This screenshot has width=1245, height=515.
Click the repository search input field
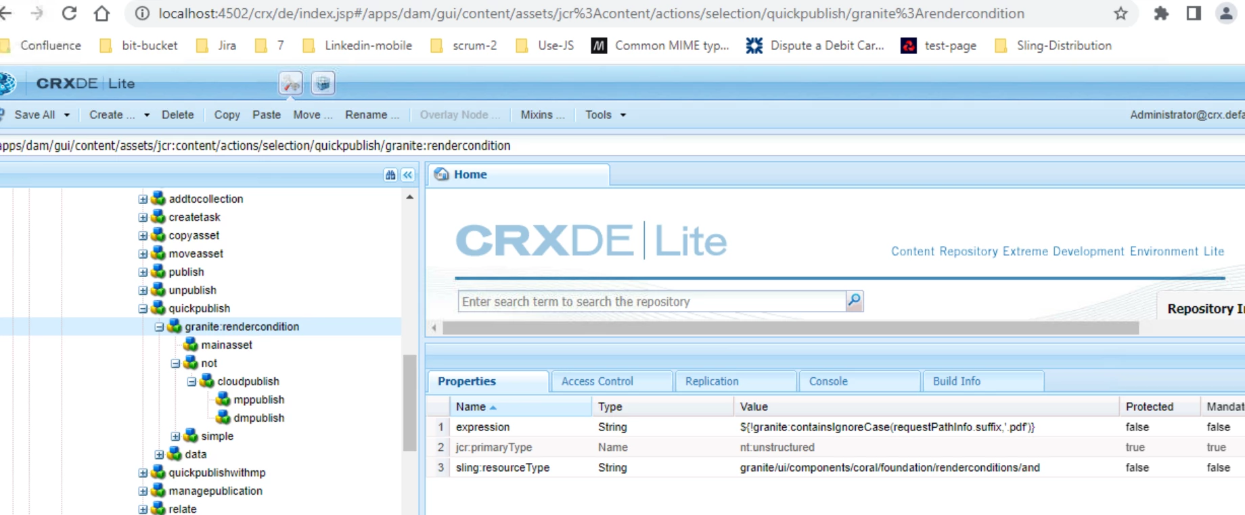pos(652,301)
